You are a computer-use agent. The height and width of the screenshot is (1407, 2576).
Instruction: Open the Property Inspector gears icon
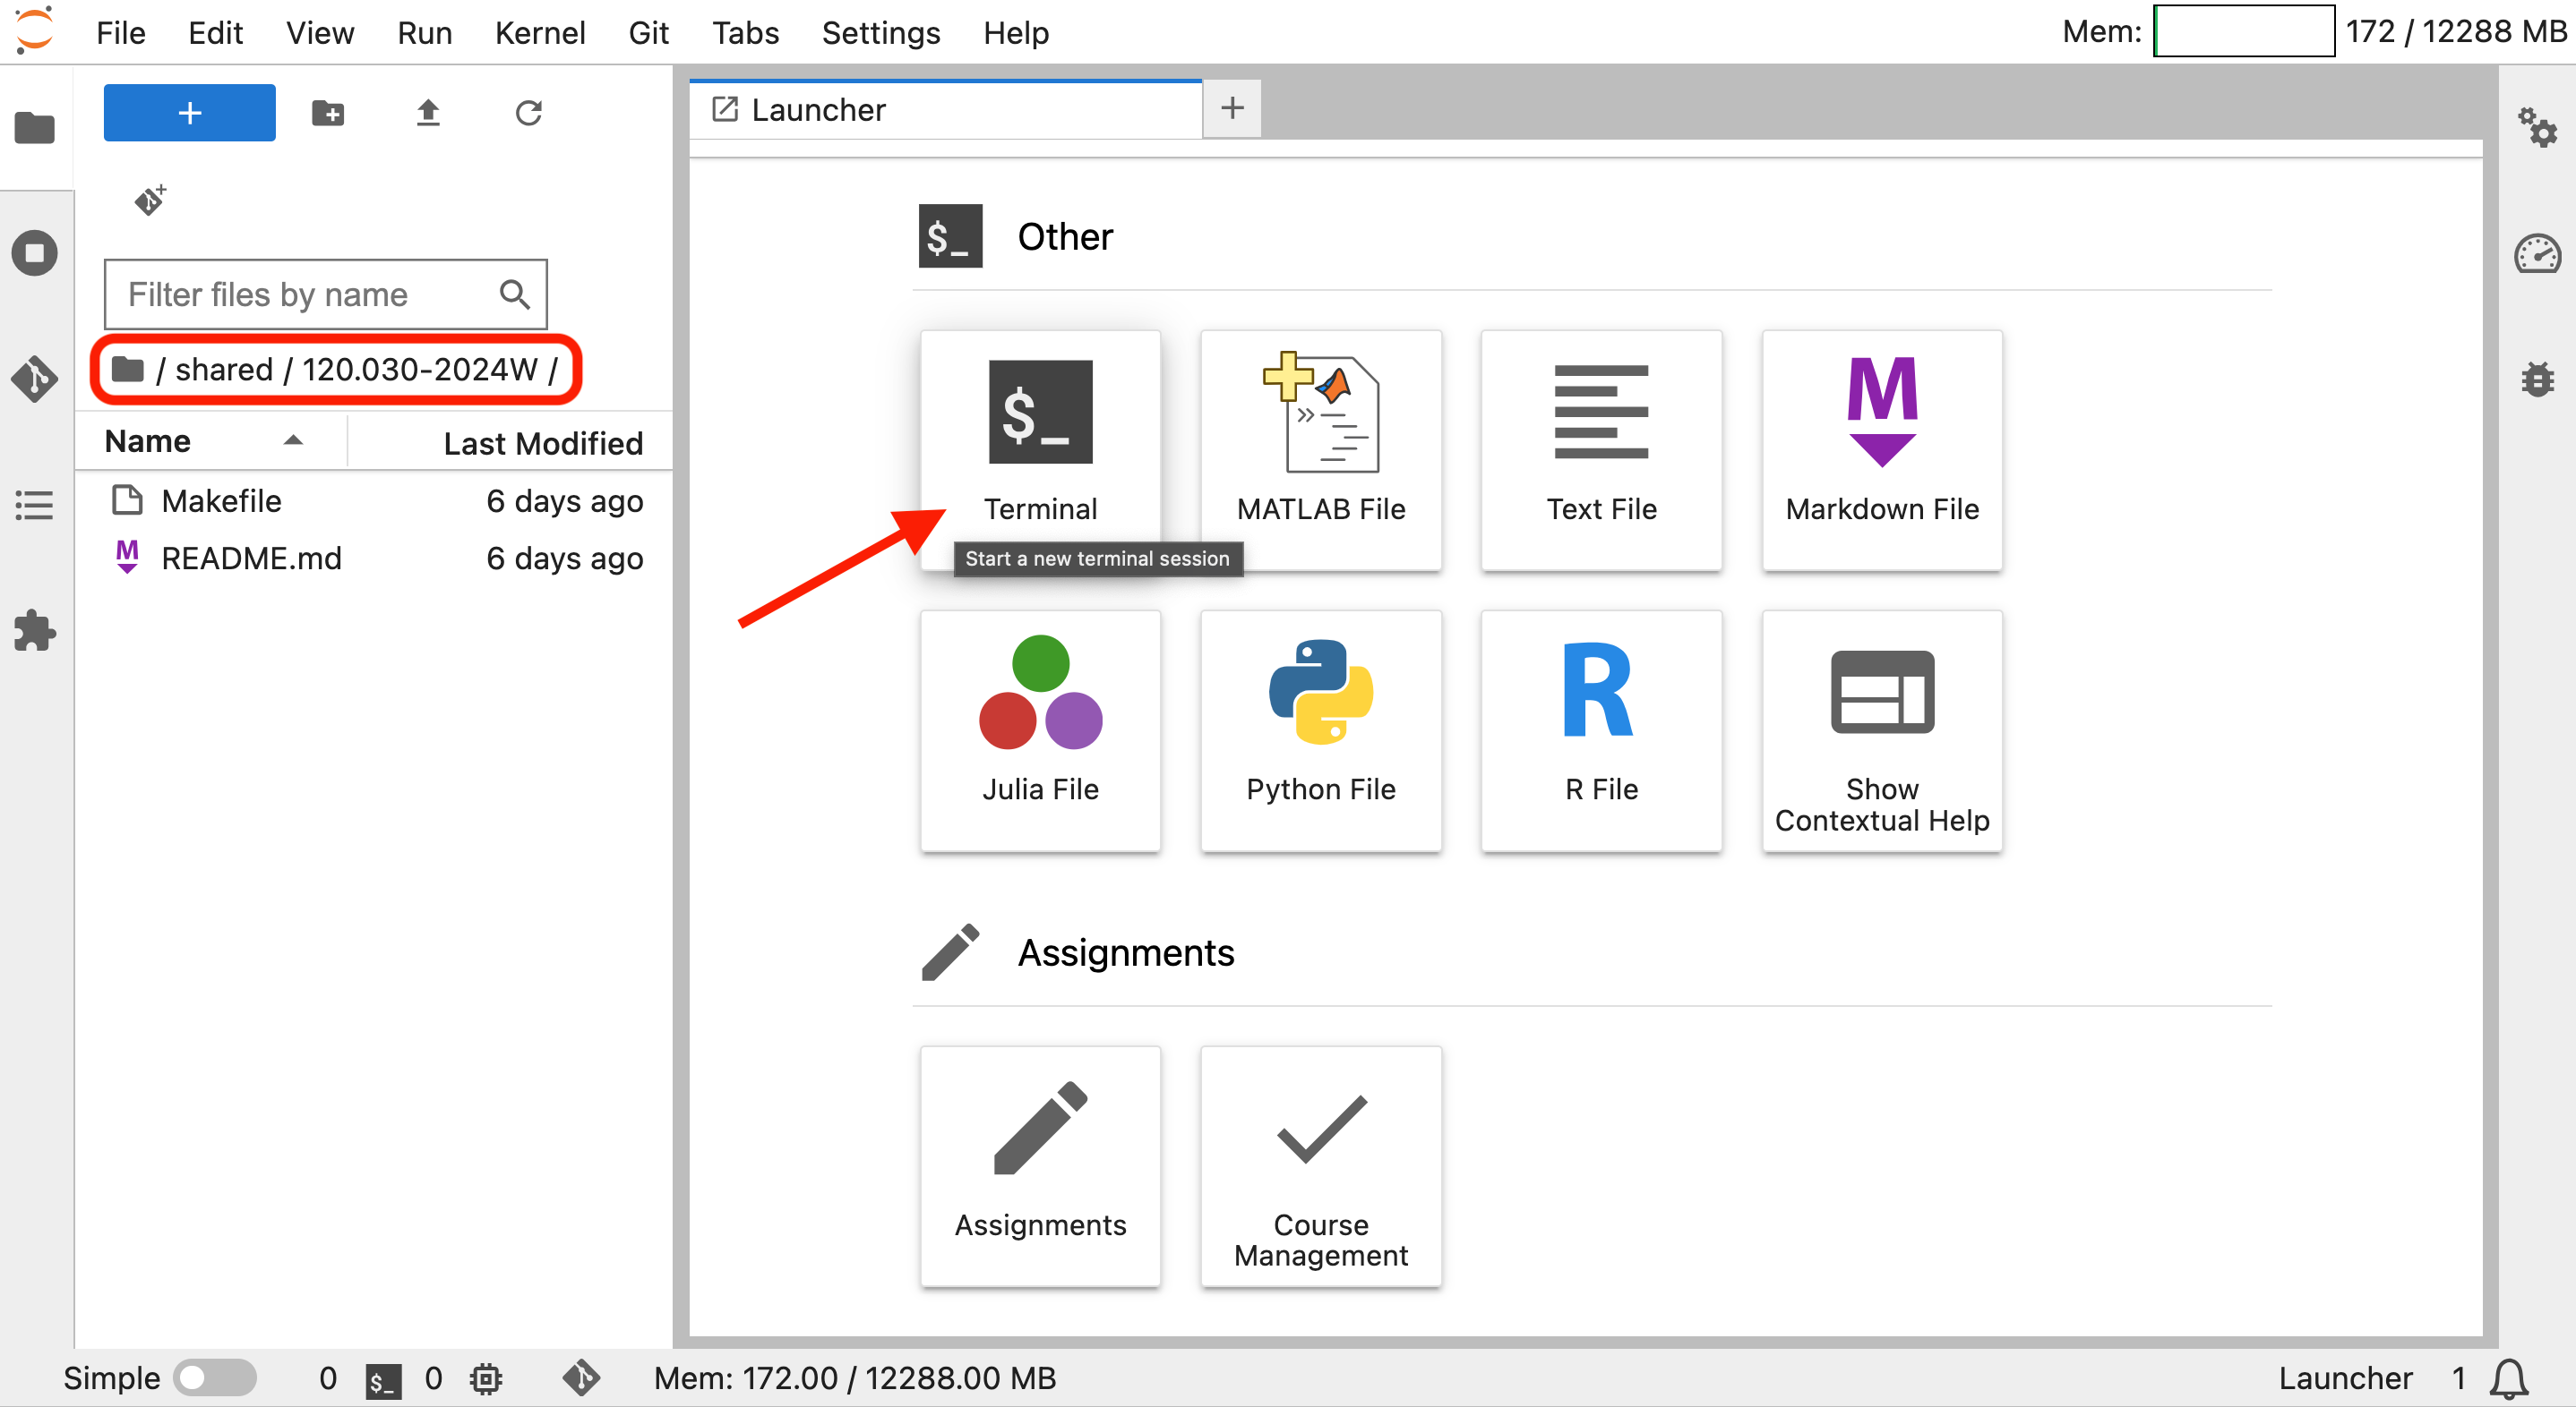point(2537,128)
